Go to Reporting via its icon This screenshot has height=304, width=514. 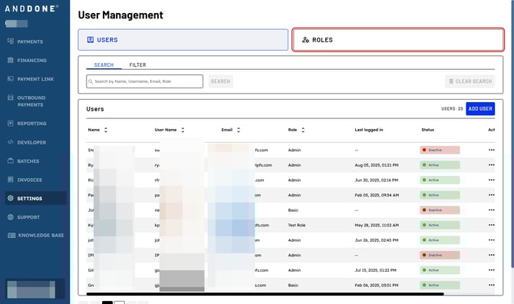11,124
